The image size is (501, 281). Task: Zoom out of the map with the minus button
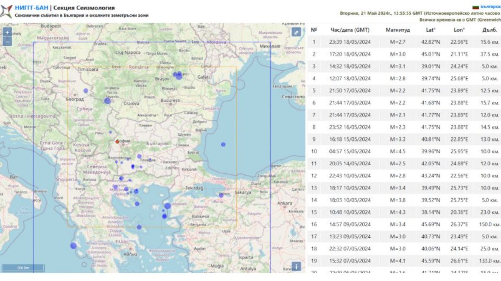pos(7,41)
